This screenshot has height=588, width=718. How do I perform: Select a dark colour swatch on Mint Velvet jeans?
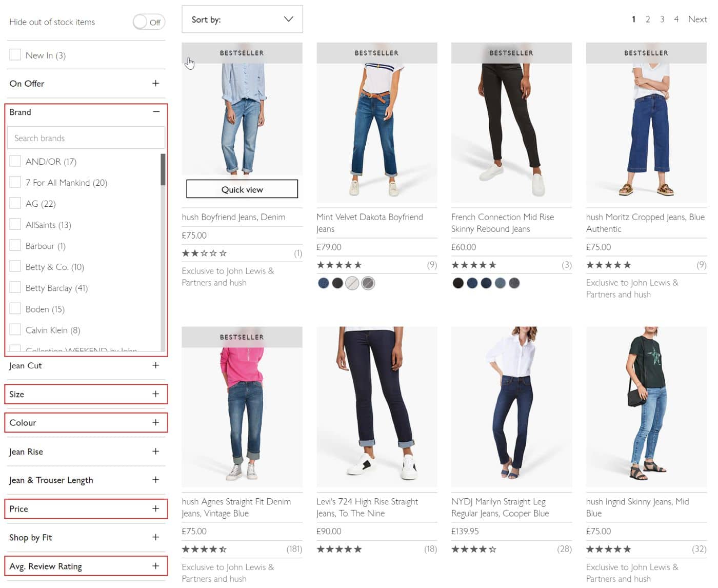[337, 283]
